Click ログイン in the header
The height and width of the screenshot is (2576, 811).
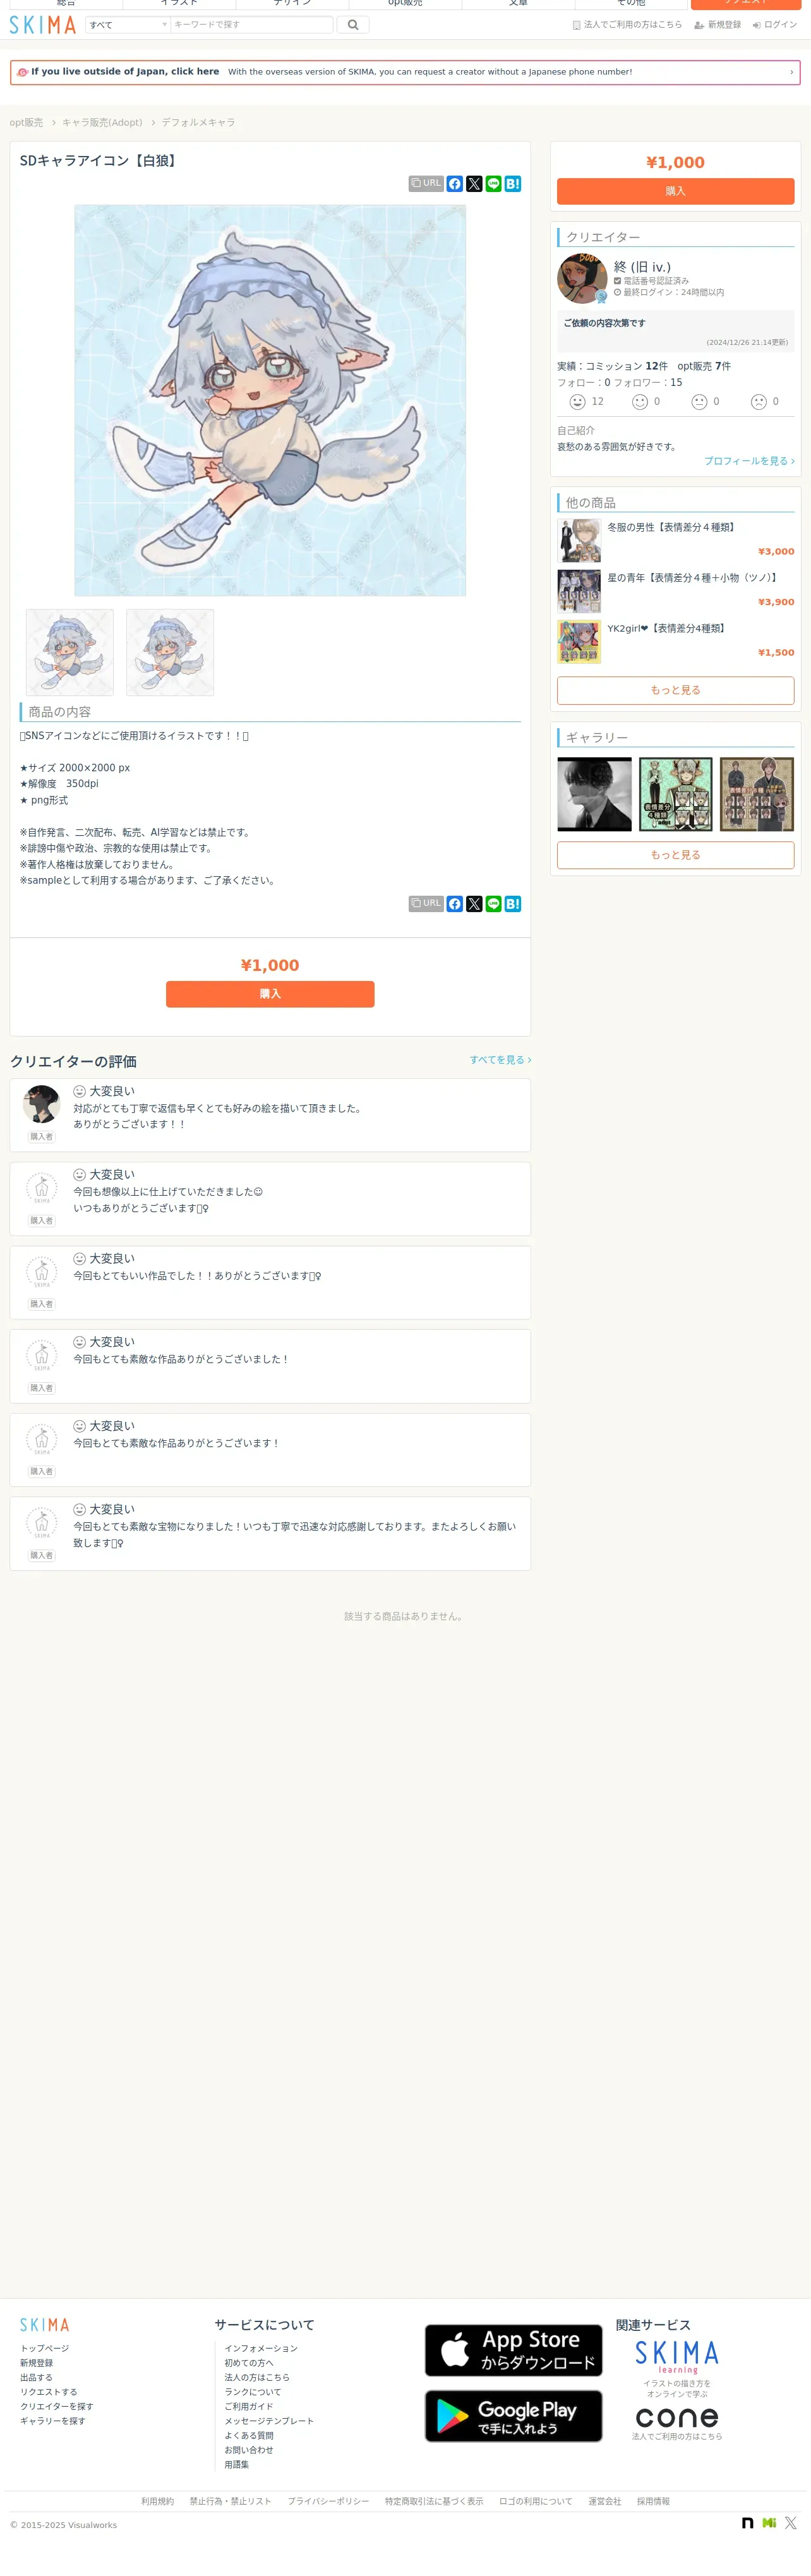click(x=775, y=25)
